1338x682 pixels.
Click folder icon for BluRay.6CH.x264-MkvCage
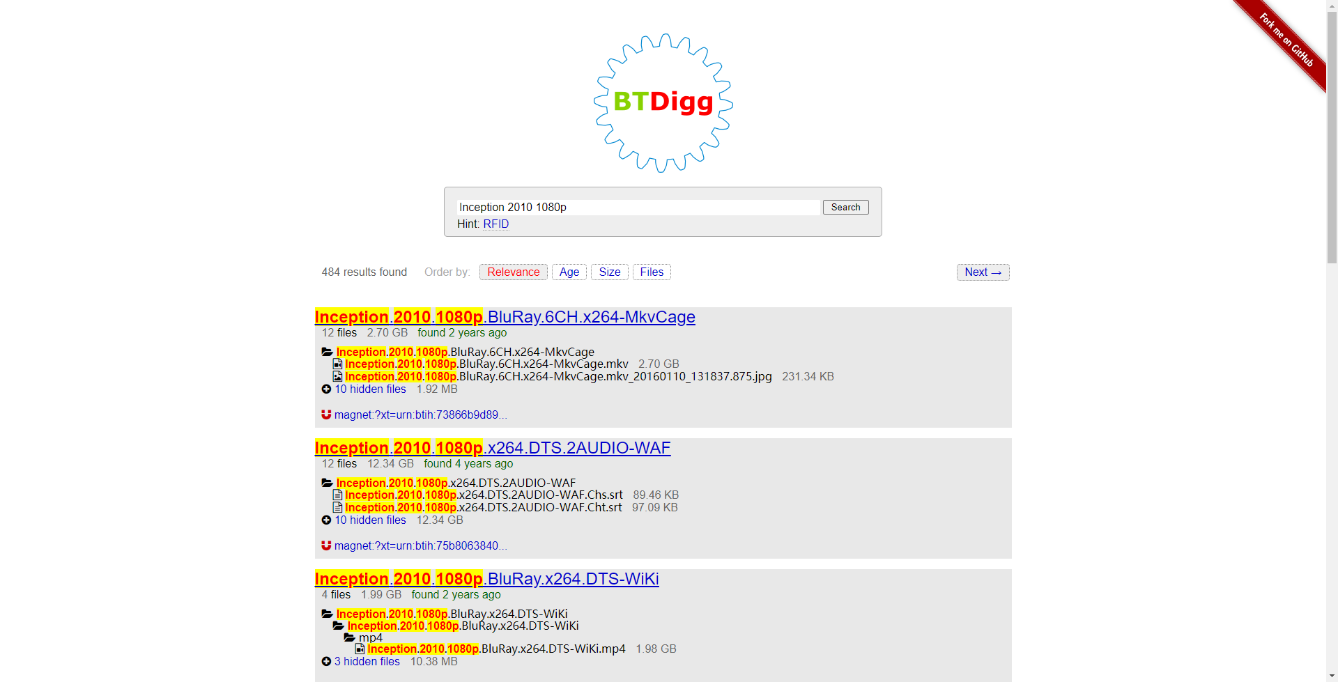pos(327,352)
